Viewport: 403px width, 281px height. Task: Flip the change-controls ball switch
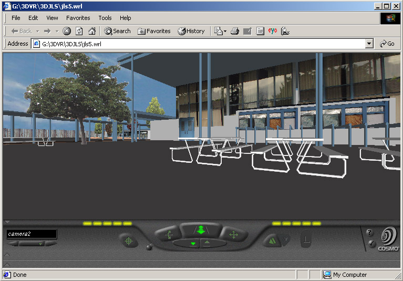pos(149,247)
